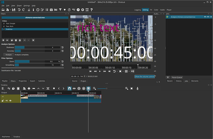
Task: Split the clip at the playhead
Action: [x=48, y=88]
